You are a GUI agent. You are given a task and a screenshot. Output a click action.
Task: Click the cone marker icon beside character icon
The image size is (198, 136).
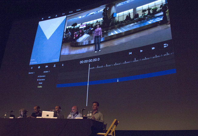coord(63,65)
